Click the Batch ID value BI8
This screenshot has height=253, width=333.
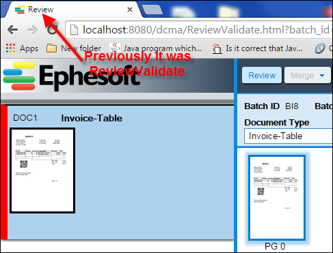(292, 106)
